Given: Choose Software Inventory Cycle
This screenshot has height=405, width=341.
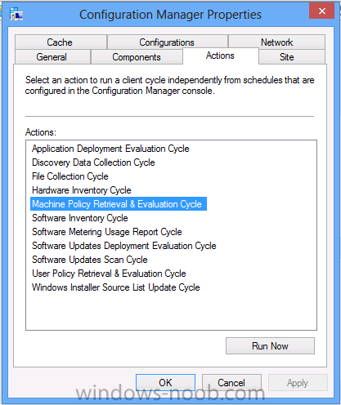Looking at the screenshot, I should pos(80,218).
